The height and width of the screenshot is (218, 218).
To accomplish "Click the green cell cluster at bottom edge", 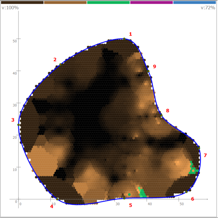I will pyautogui.click(x=142, y=193).
